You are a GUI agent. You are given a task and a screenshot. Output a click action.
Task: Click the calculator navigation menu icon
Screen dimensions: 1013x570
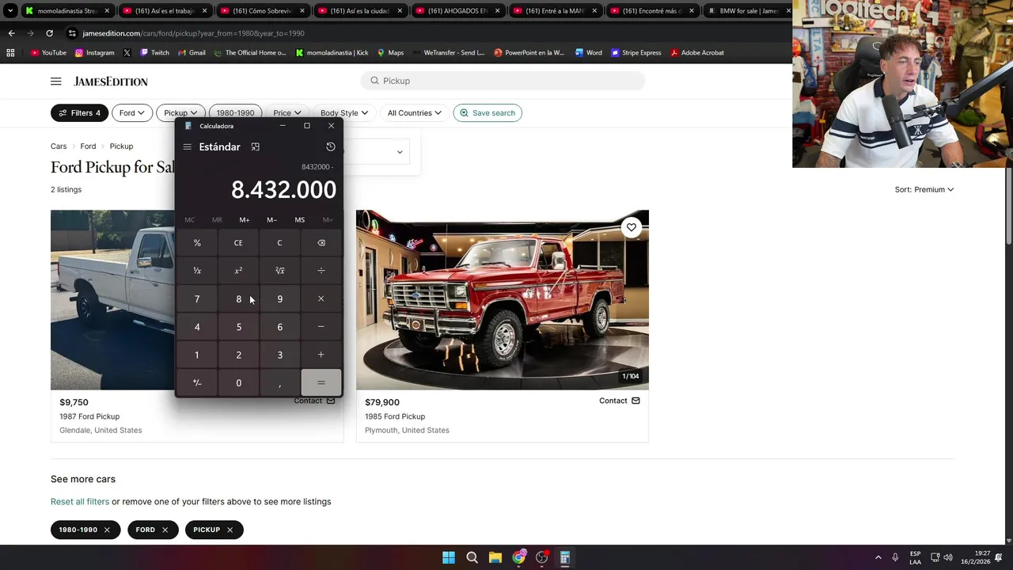[x=187, y=146]
